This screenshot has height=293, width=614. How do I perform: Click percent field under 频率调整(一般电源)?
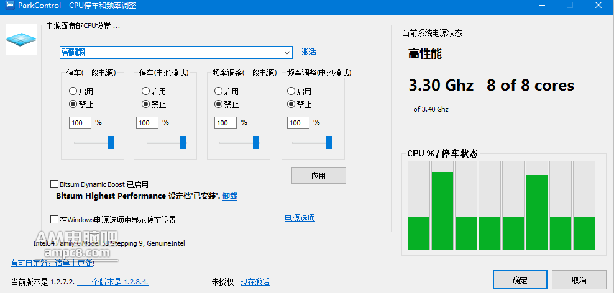226,123
